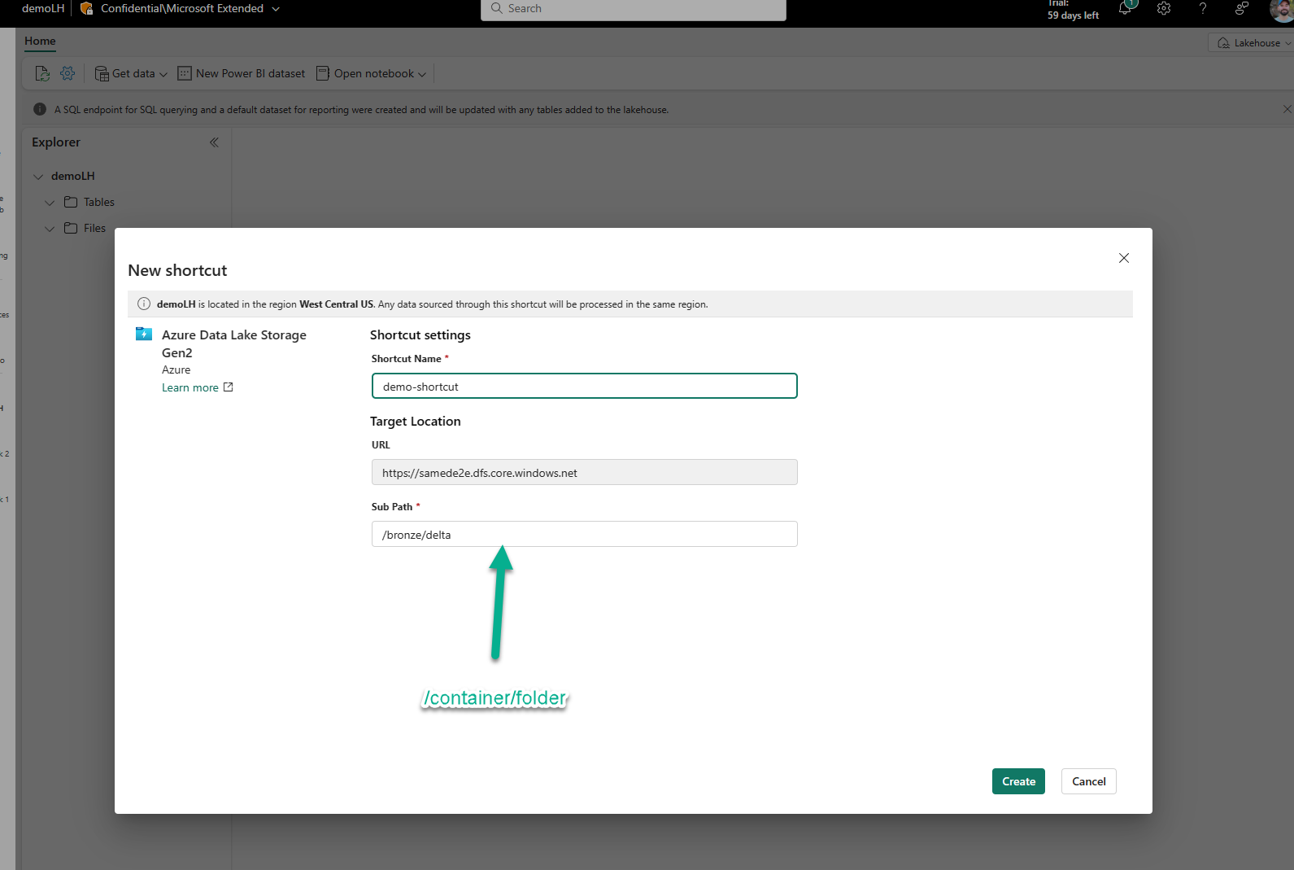This screenshot has width=1294, height=870.
Task: Click the Explorer heading
Action: [x=56, y=142]
